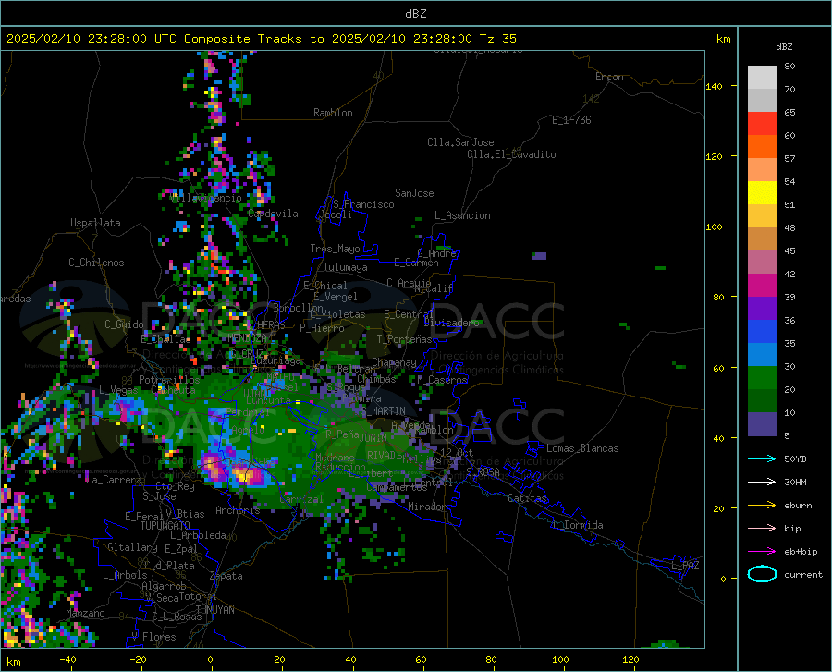Click the TUPUNGATO map label
This screenshot has width=832, height=672.
coord(165,526)
